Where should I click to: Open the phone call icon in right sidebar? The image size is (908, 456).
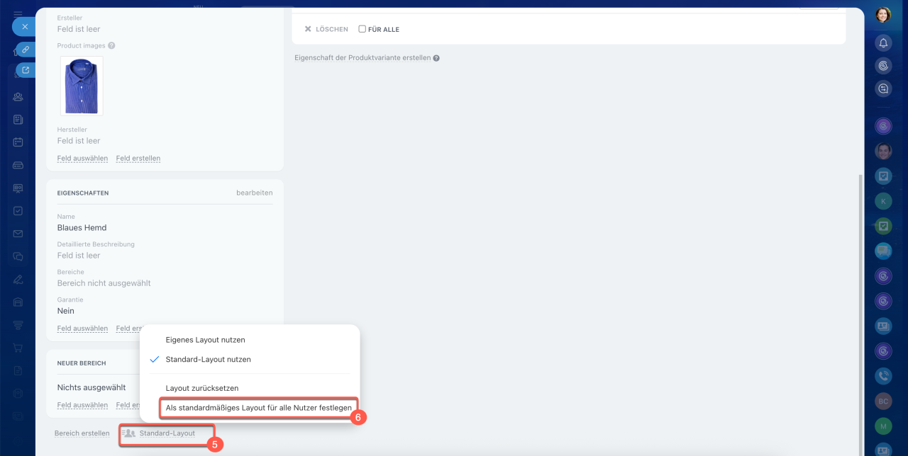pos(883,377)
